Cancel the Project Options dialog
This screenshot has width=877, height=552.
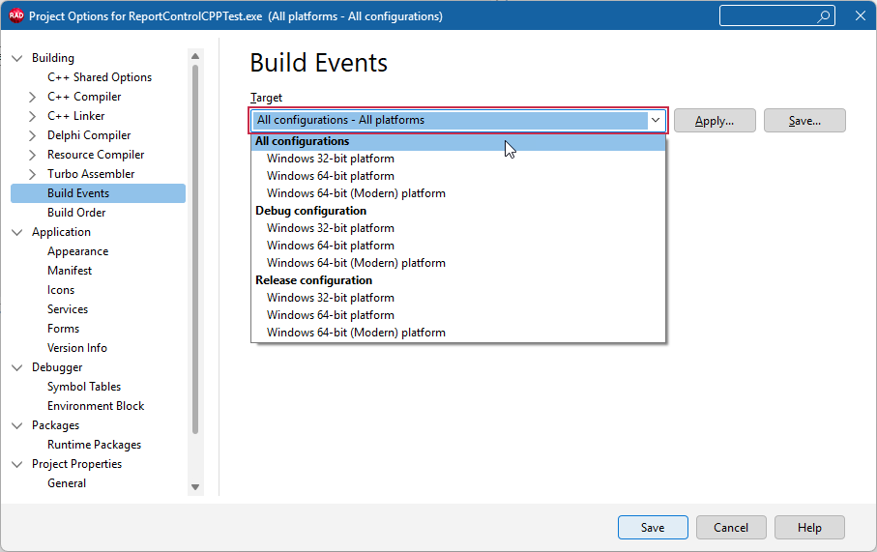coord(730,528)
